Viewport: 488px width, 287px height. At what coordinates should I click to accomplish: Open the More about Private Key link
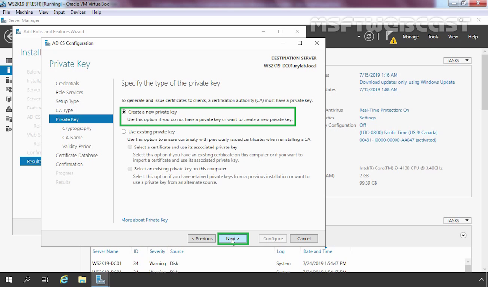pyautogui.click(x=144, y=220)
